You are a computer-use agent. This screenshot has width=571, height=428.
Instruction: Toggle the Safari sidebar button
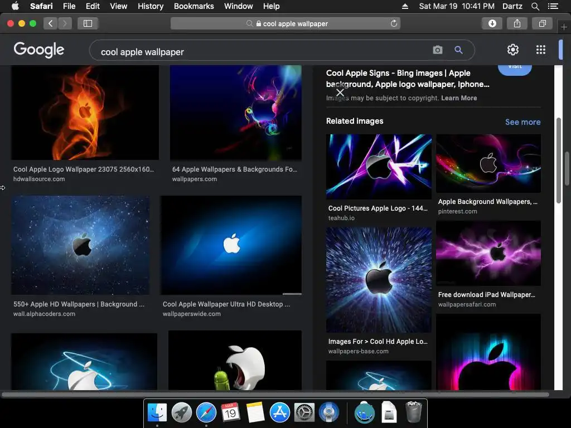coord(88,23)
